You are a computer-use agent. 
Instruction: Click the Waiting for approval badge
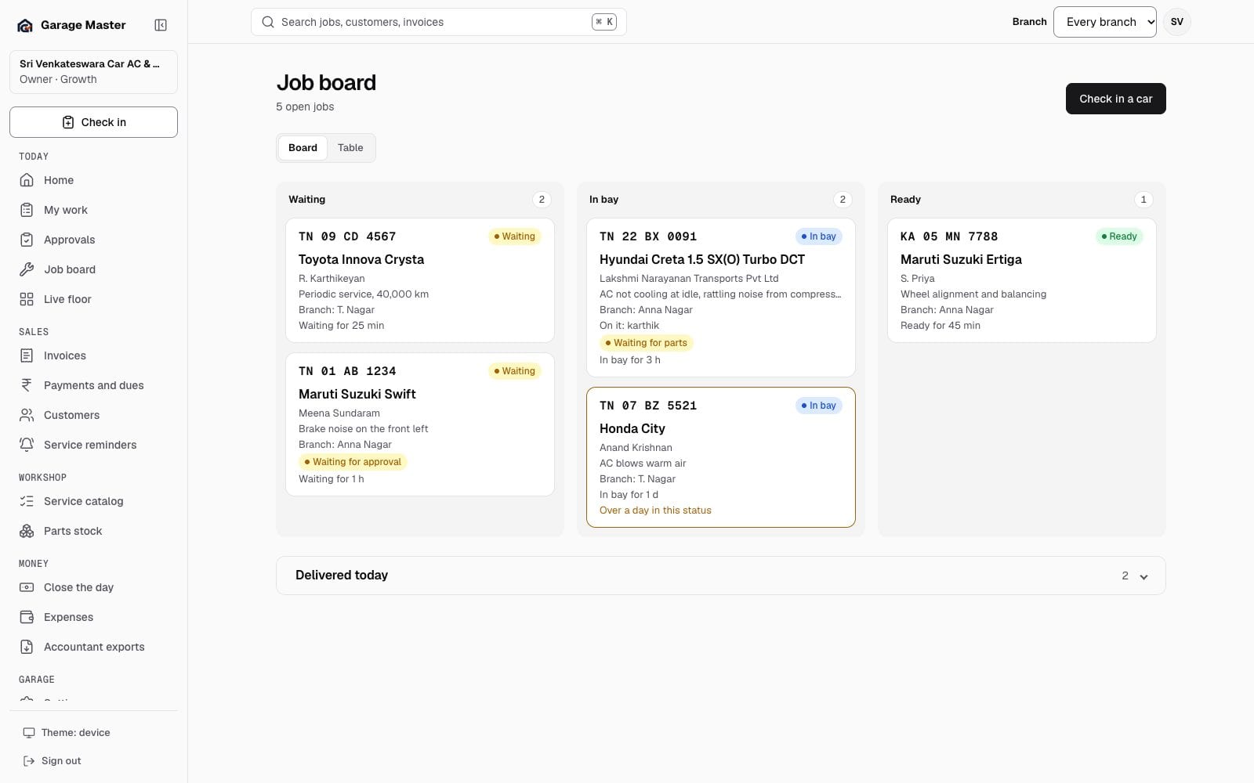353,462
